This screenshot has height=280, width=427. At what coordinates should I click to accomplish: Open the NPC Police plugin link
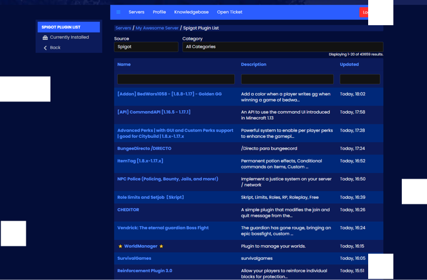pos(168,179)
